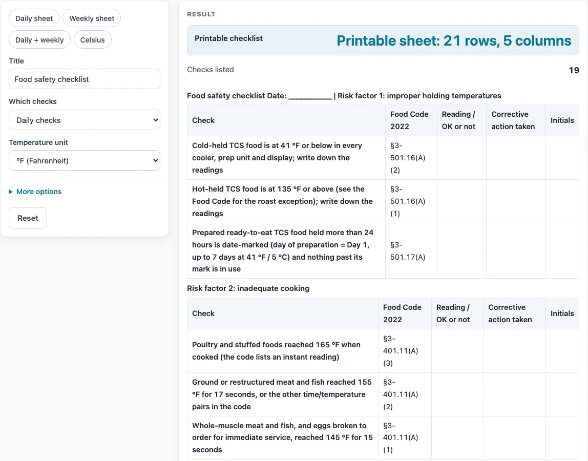Viewport: 588px width, 461px height.
Task: Select the 'Whole-muscle meat and fish' check text
Action: pos(282,437)
